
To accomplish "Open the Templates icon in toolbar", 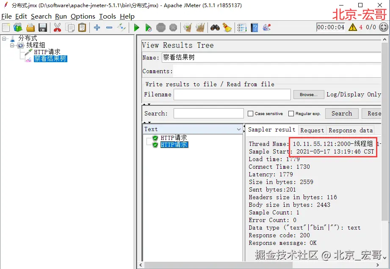I will coord(18,27).
